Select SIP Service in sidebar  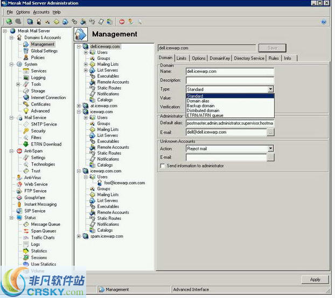35,211
